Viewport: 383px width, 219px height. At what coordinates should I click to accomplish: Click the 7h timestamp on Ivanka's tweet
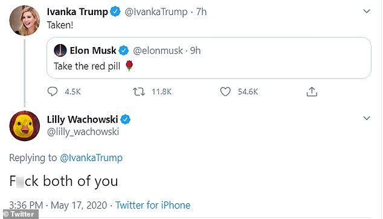click(201, 11)
